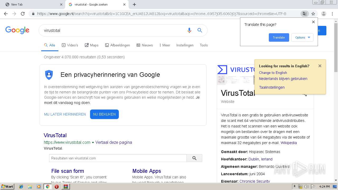This screenshot has height=190, width=338.
Task: Open the Wikipedia source link
Action: pos(289,143)
